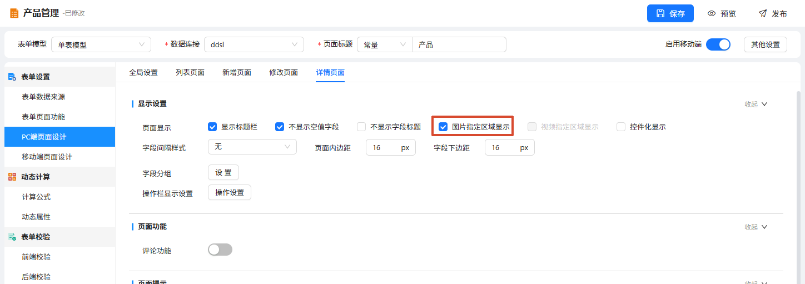Click the 页面功能 section heading

coord(152,227)
